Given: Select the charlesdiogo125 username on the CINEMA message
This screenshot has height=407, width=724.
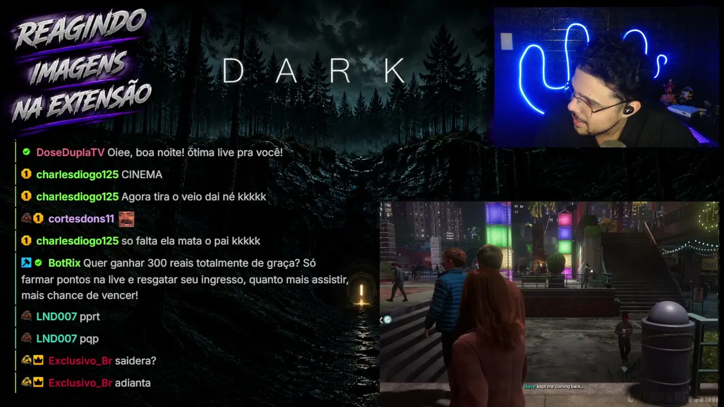Looking at the screenshot, I should point(77,175).
